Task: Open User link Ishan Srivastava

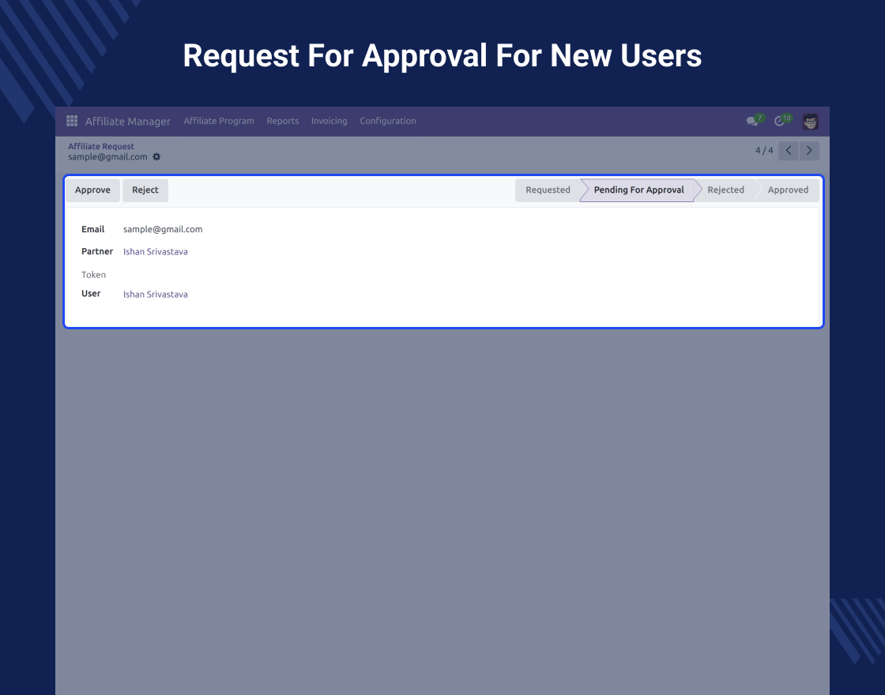Action: [155, 294]
